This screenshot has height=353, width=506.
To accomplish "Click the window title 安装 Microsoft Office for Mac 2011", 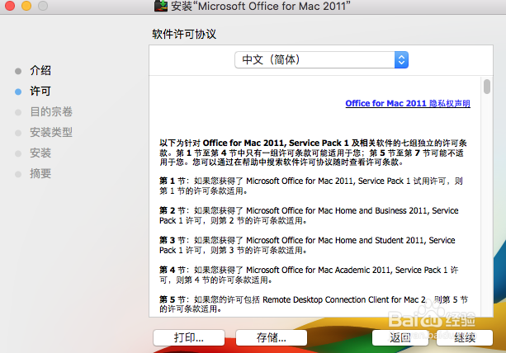I will point(260,6).
